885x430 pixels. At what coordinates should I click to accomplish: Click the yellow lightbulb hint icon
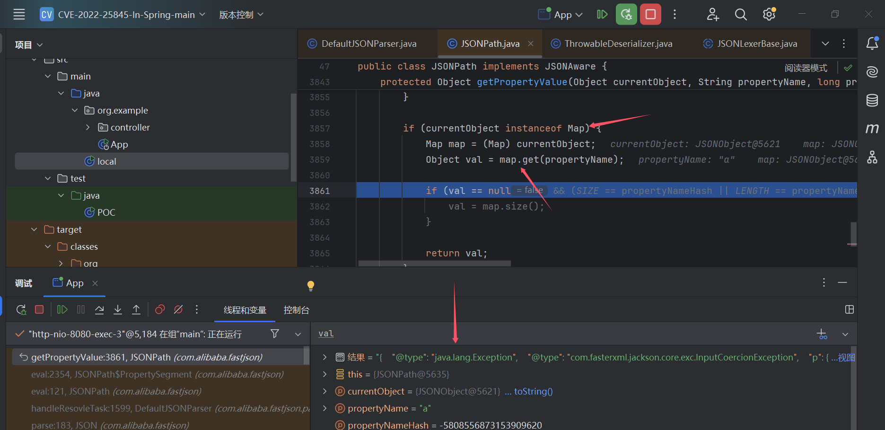point(311,286)
